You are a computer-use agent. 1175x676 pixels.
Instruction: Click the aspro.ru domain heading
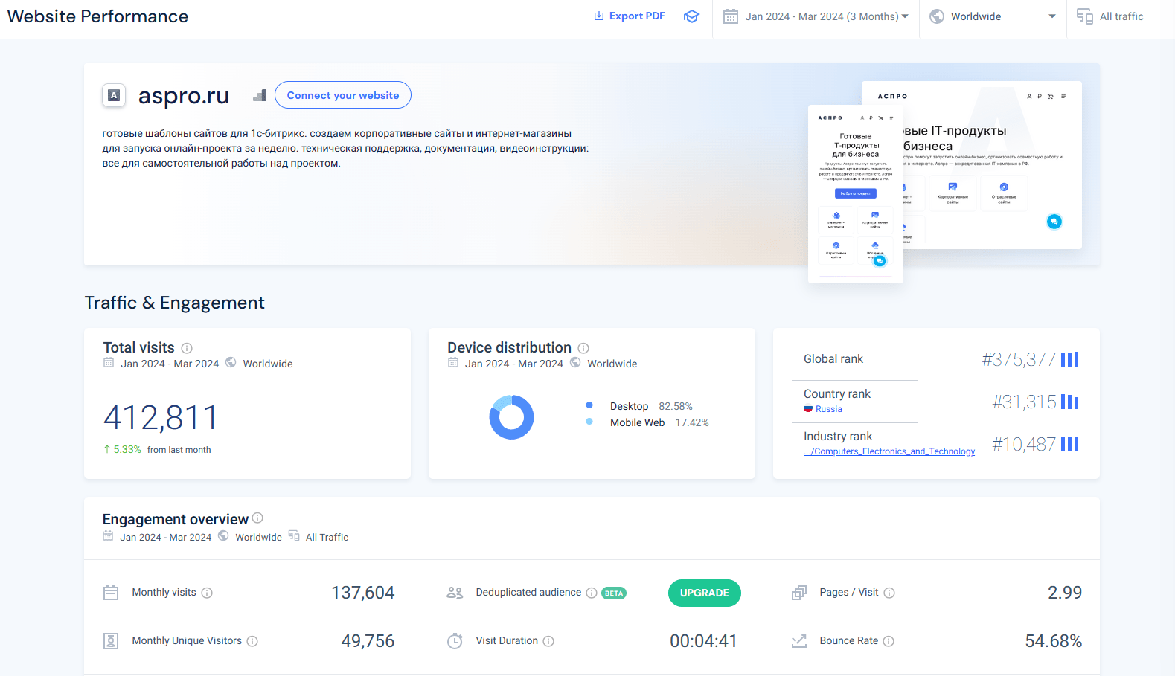pos(184,95)
